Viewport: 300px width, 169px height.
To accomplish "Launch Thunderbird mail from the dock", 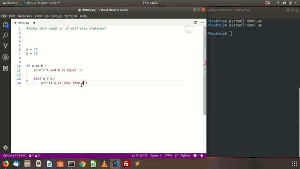I will tap(16, 164).
